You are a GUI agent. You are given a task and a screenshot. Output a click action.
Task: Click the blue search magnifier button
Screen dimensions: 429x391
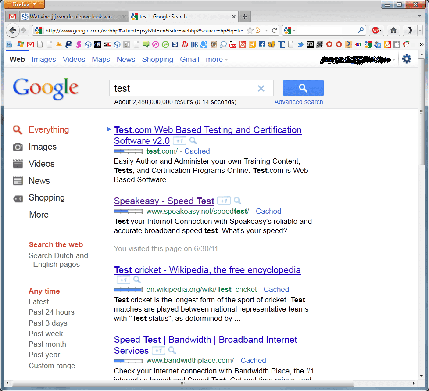click(x=303, y=88)
